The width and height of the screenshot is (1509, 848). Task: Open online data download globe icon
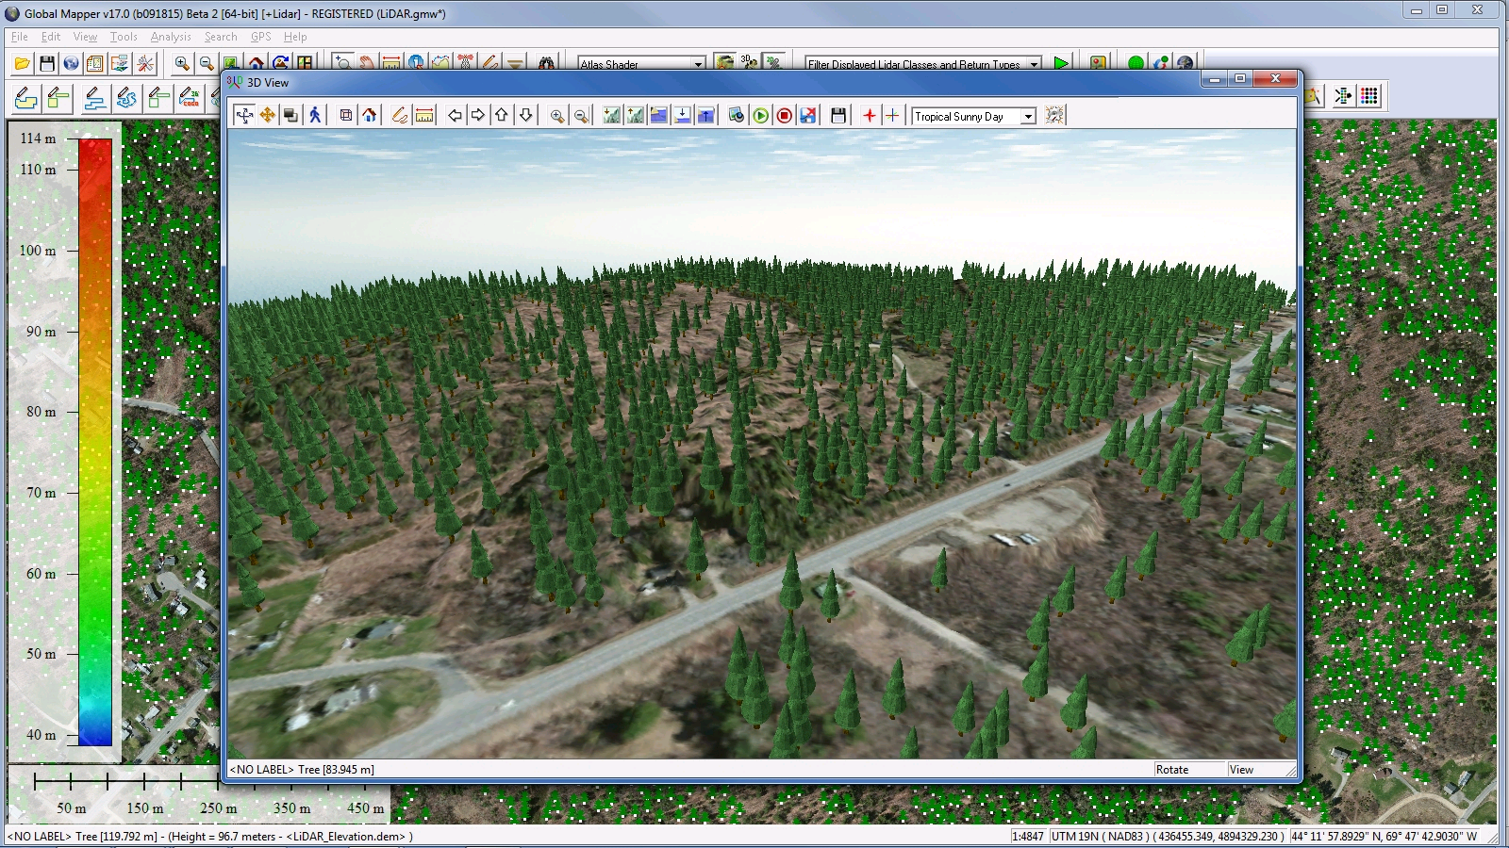click(71, 63)
